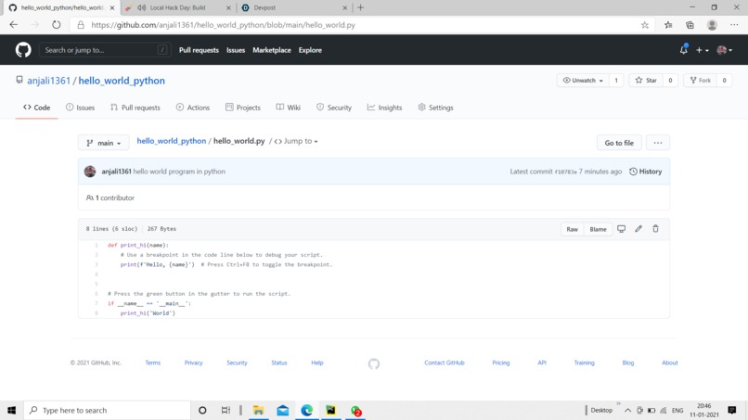Delete this file with trash icon
Image resolution: width=748 pixels, height=420 pixels.
pos(655,229)
